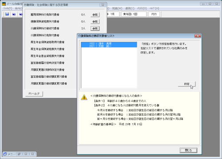Open the 通信(C) menu in the main window
This screenshot has width=222, height=159.
(x=130, y=8)
